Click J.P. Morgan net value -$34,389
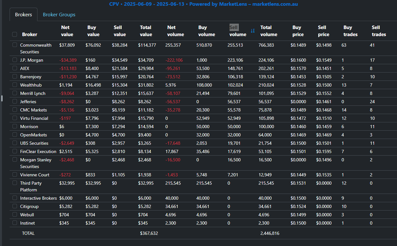The image size is (397, 246). click(x=68, y=60)
